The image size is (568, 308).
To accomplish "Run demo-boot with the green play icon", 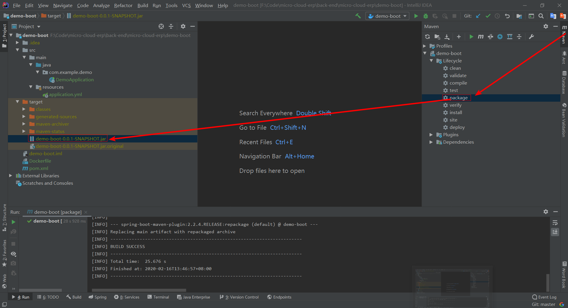I will (416, 16).
